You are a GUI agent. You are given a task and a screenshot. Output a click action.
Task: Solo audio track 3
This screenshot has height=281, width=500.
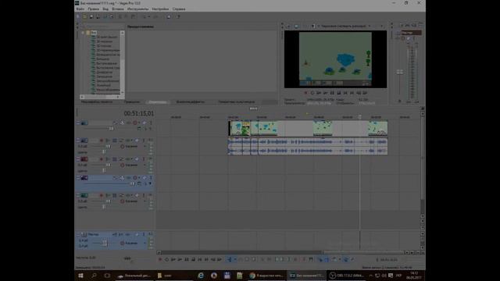pyautogui.click(x=144, y=159)
